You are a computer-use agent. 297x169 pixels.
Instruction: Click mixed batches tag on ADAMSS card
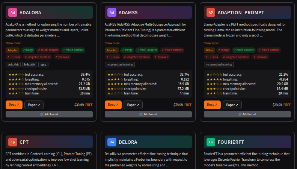click(172, 50)
